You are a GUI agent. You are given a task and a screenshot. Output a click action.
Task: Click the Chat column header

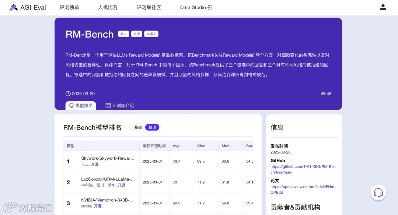click(201, 146)
